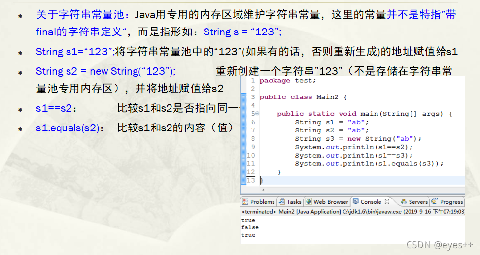Select the 'false' console output line

tap(250, 227)
